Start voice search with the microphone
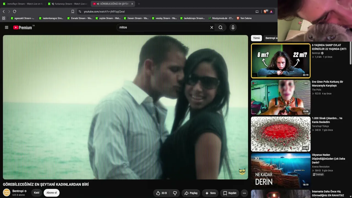The width and height of the screenshot is (352, 198). [x=233, y=28]
